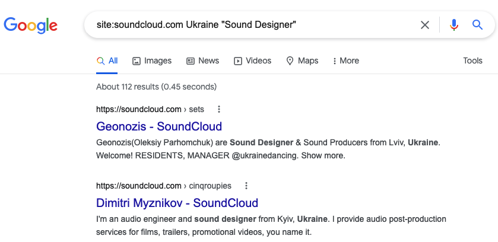Select the All results tab
The height and width of the screenshot is (242, 498).
[x=107, y=61]
